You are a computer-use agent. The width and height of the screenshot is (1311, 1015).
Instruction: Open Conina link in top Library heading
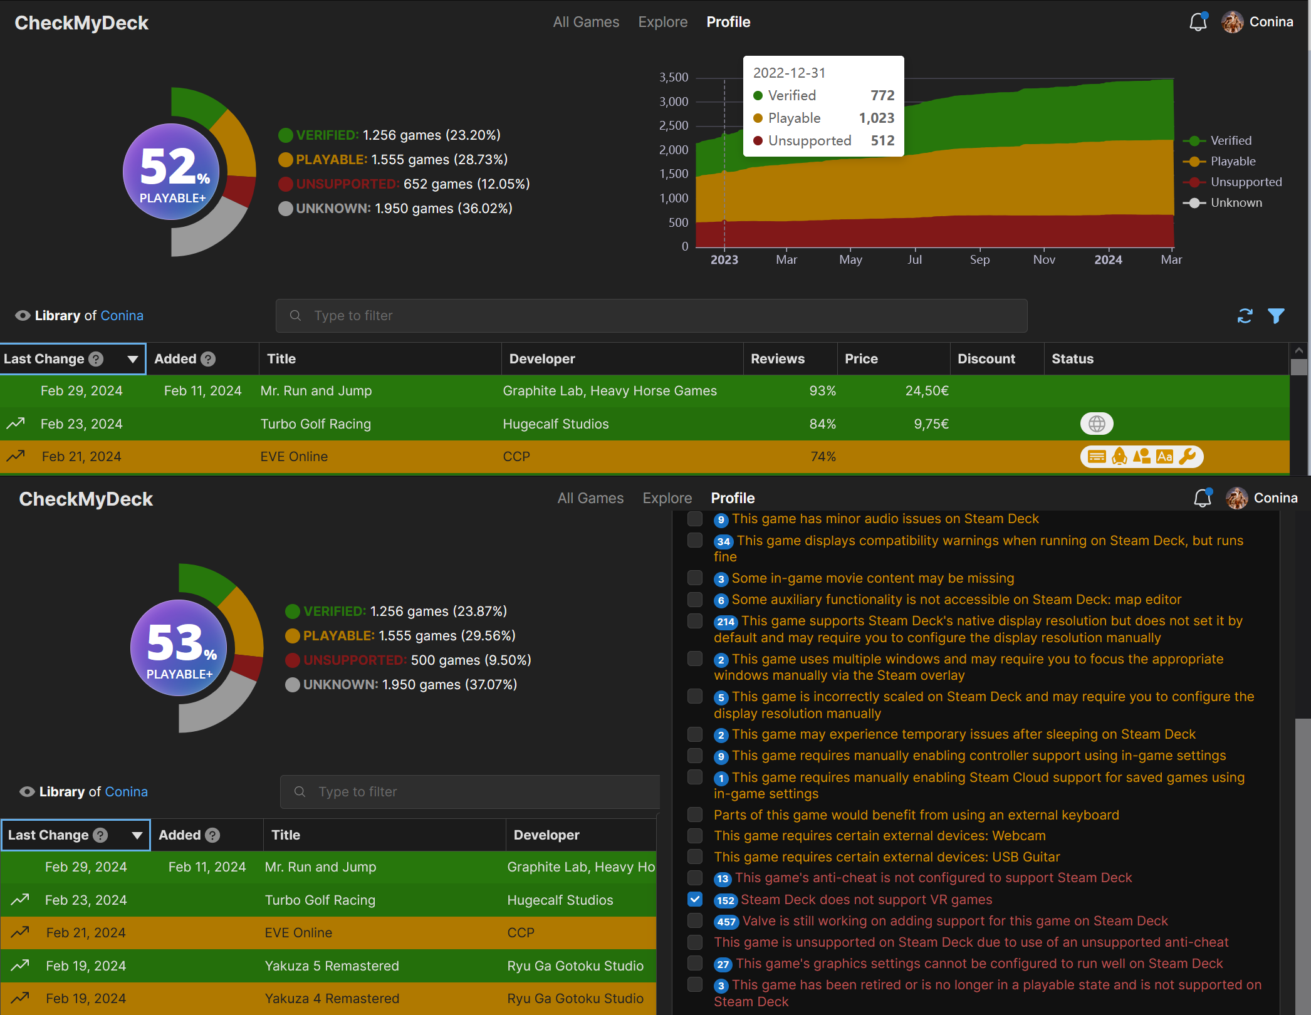[x=122, y=316]
